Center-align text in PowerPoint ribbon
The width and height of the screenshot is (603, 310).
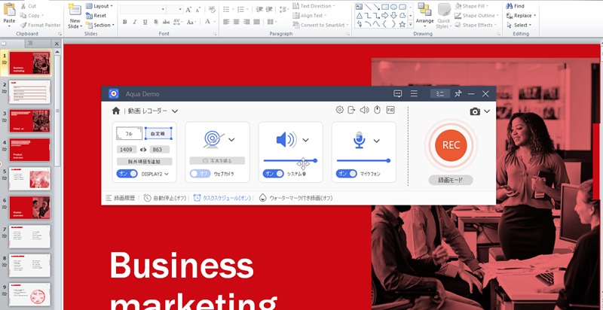click(x=237, y=22)
